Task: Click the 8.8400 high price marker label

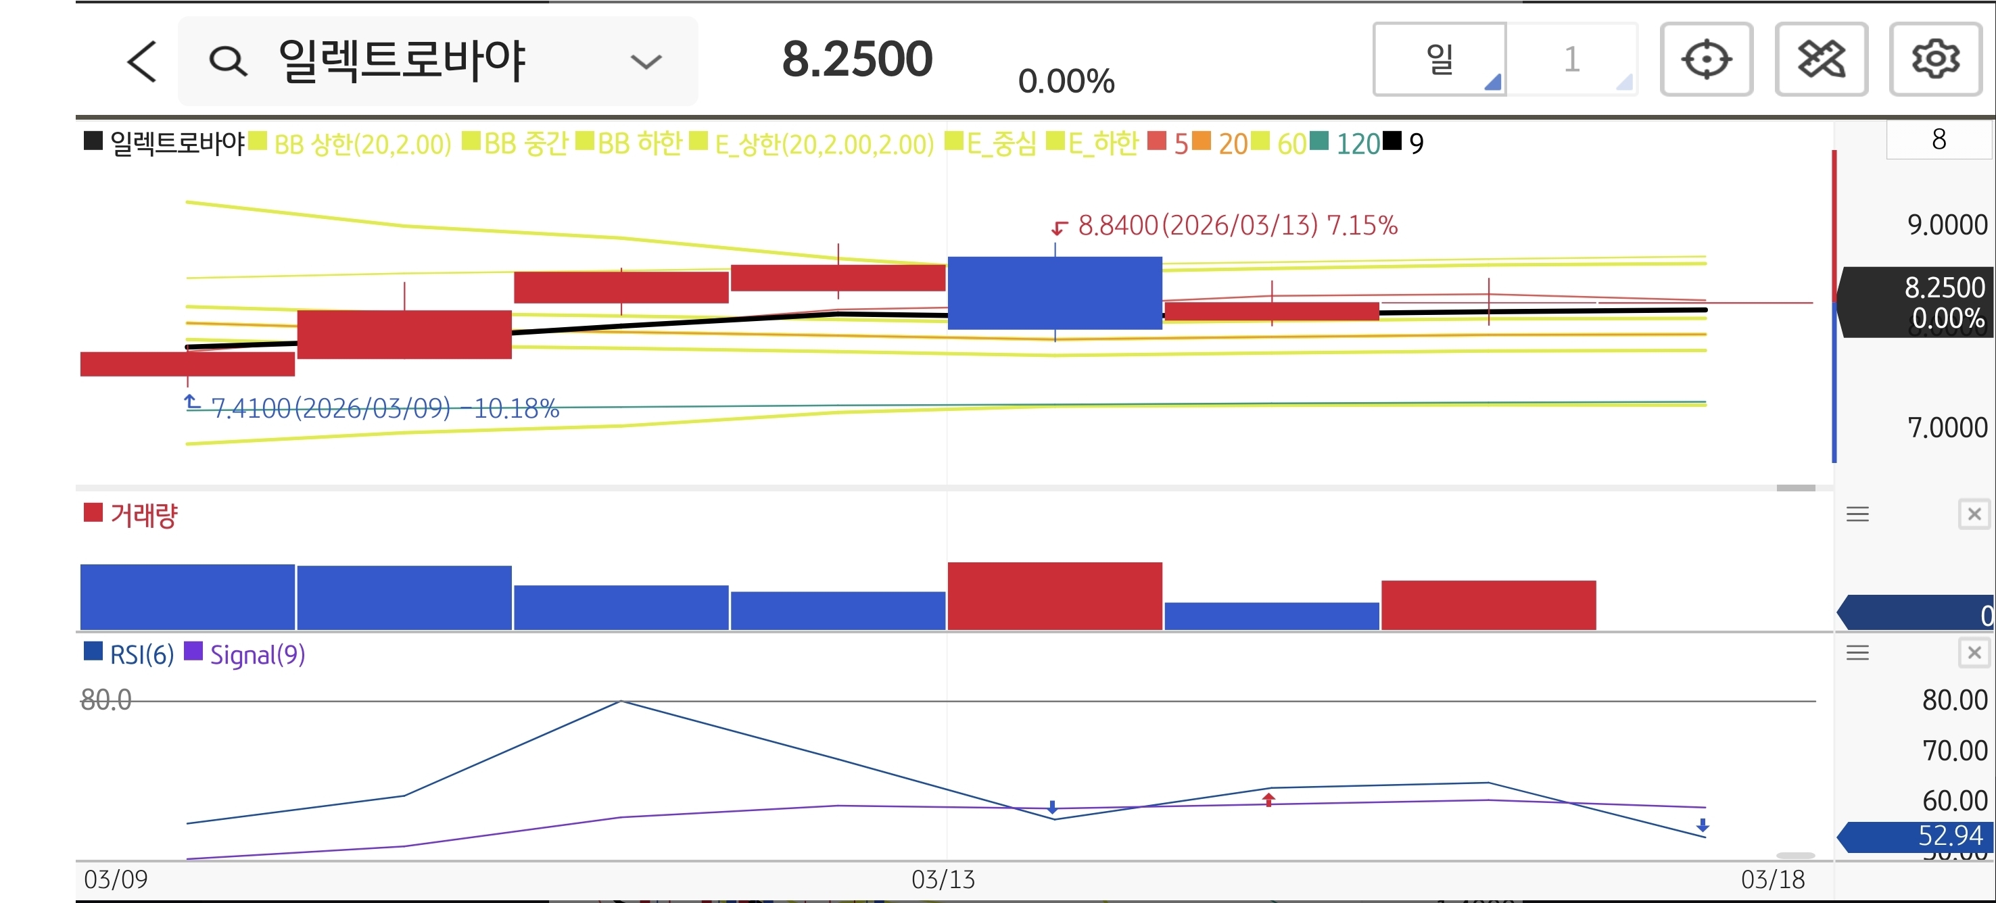Action: 1237,226
